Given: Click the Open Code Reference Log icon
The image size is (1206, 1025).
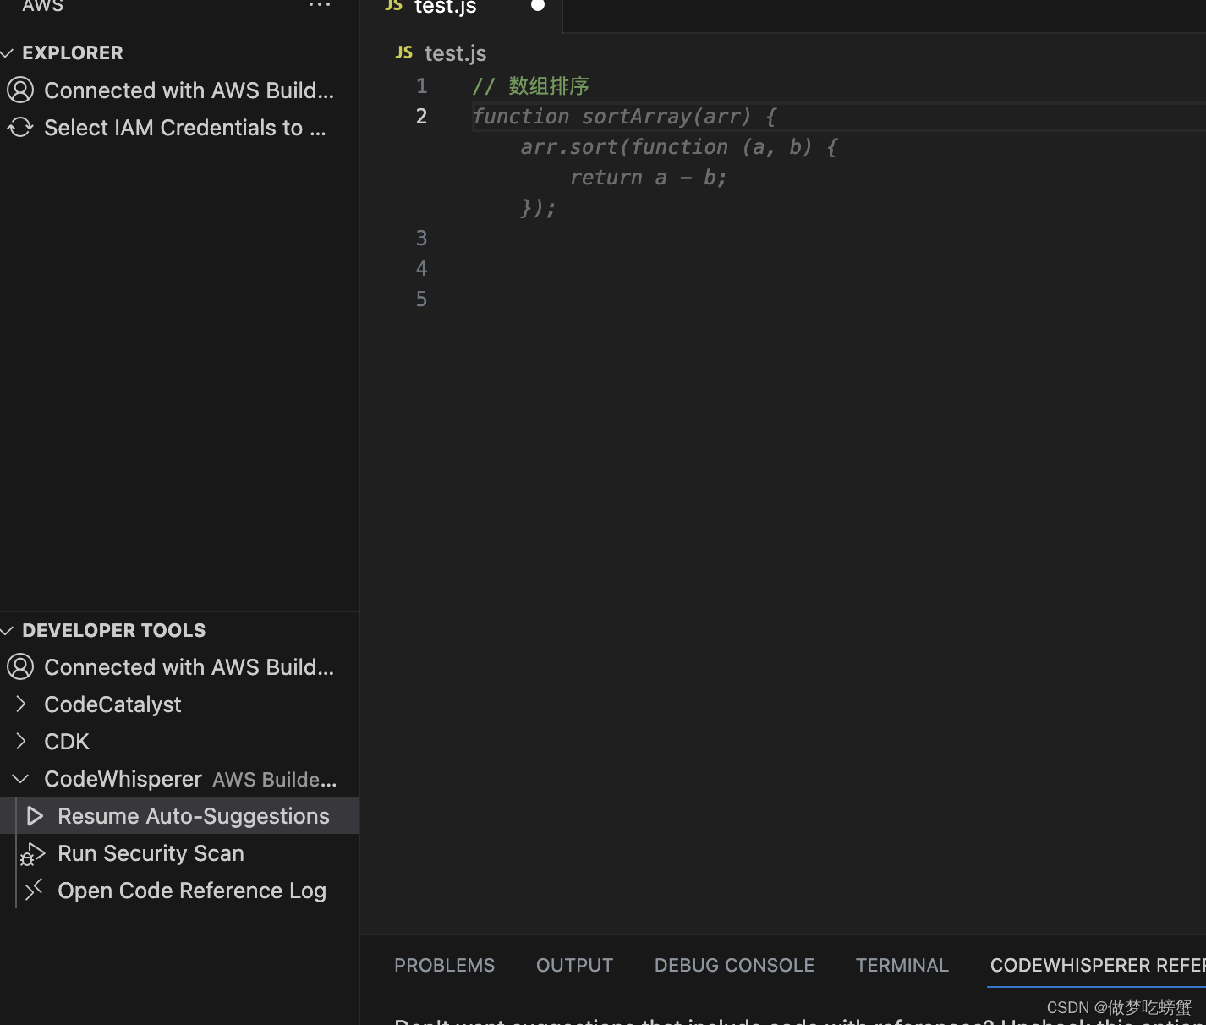Looking at the screenshot, I should click(34, 890).
